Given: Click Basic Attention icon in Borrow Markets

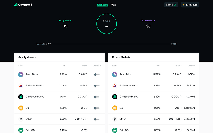Looking at the screenshot, I should 115,86.
